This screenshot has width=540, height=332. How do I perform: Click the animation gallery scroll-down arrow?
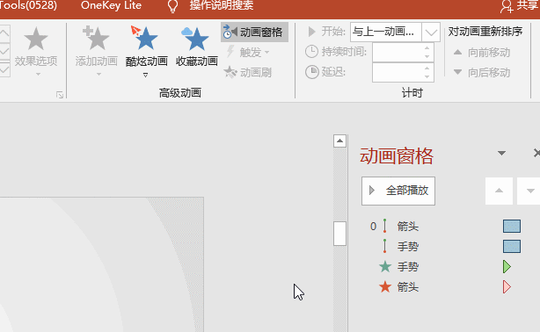[x=4, y=51]
